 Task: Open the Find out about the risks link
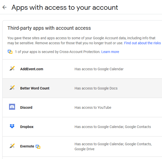142,43
